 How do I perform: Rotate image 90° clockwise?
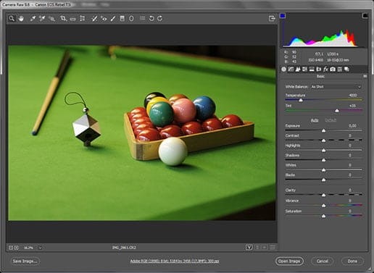(x=160, y=18)
